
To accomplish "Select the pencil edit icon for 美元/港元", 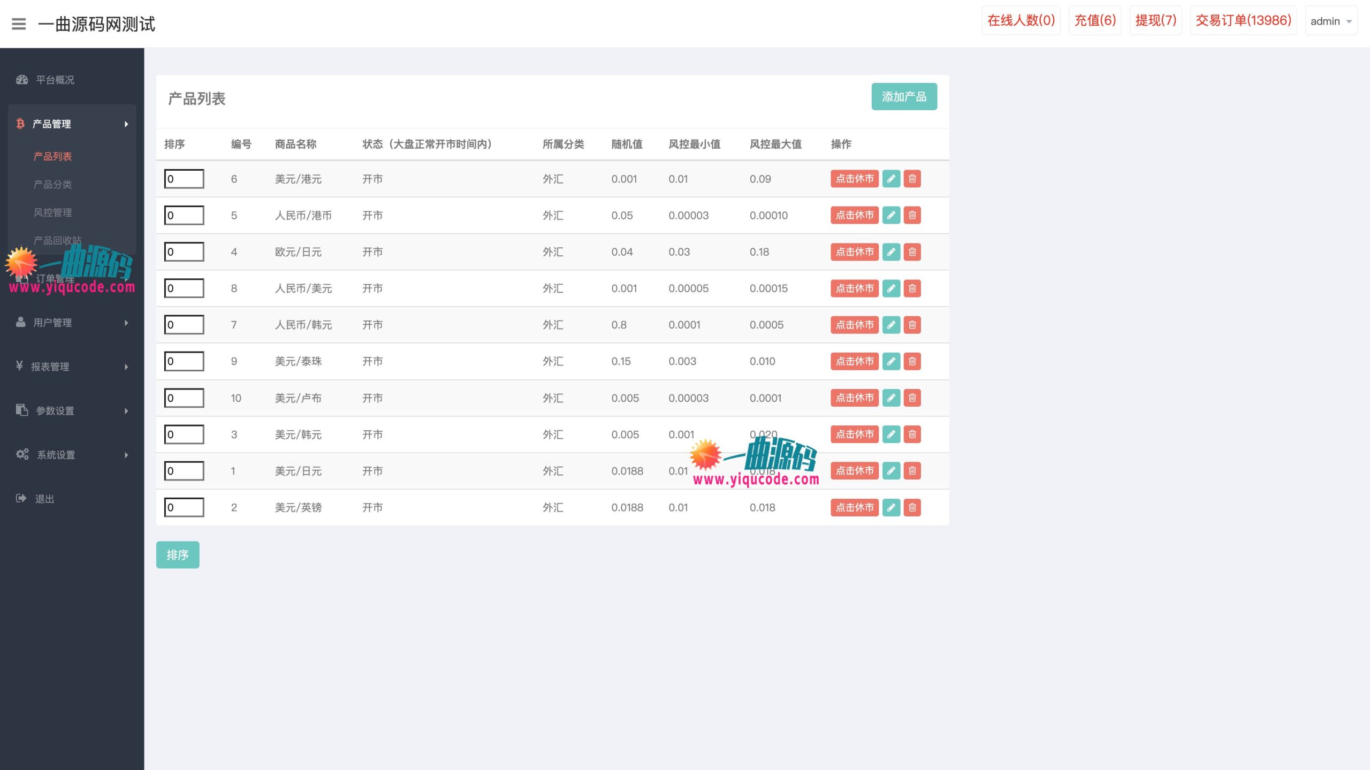I will click(x=891, y=179).
